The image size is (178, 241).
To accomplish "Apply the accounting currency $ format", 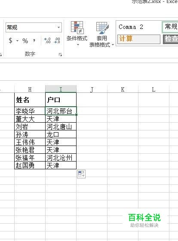I will point(10,41).
